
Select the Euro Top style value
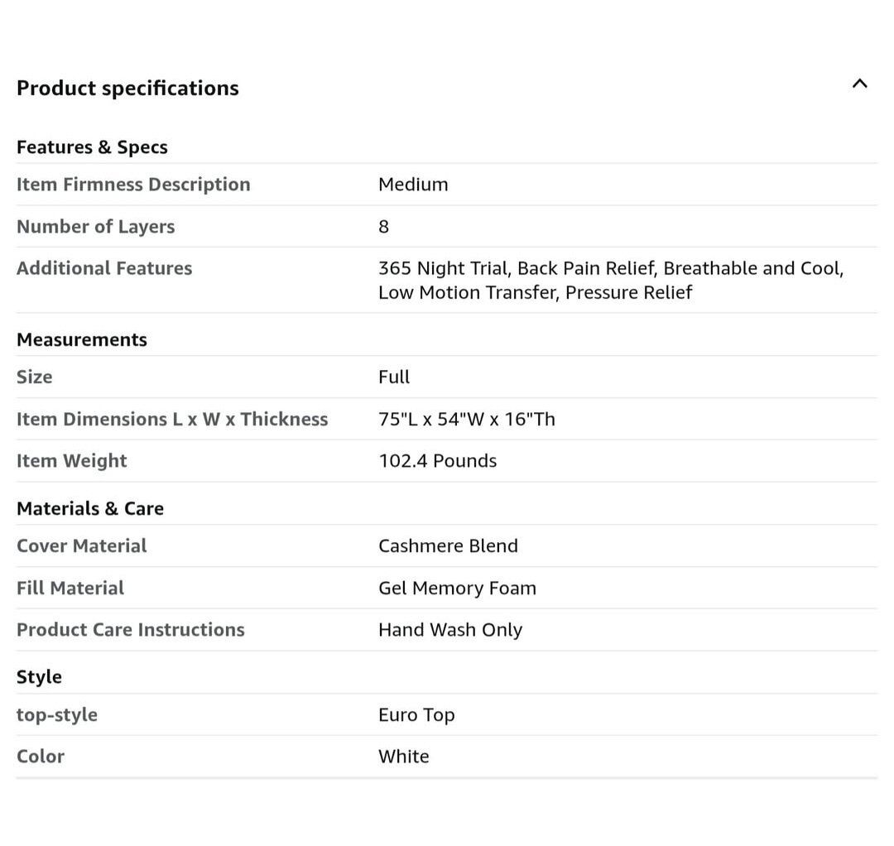(x=416, y=715)
